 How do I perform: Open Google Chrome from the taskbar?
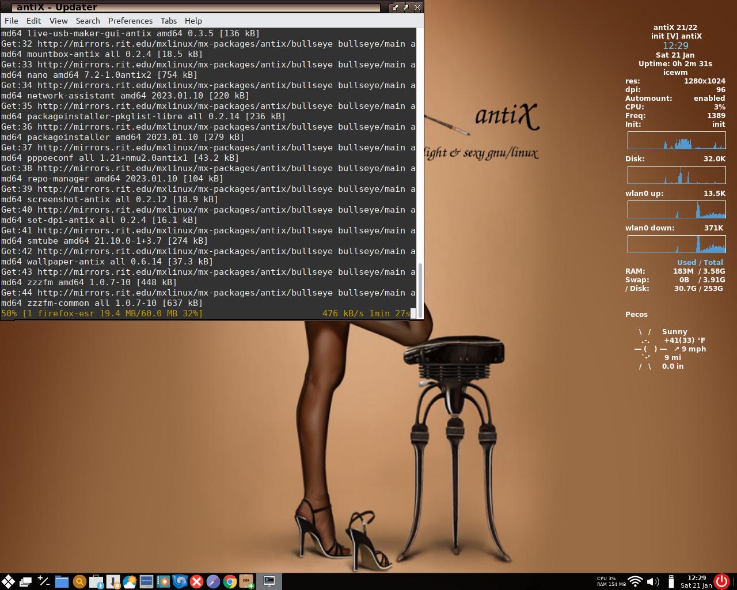230,581
